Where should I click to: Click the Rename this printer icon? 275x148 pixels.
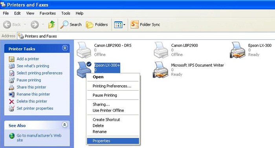11,94
